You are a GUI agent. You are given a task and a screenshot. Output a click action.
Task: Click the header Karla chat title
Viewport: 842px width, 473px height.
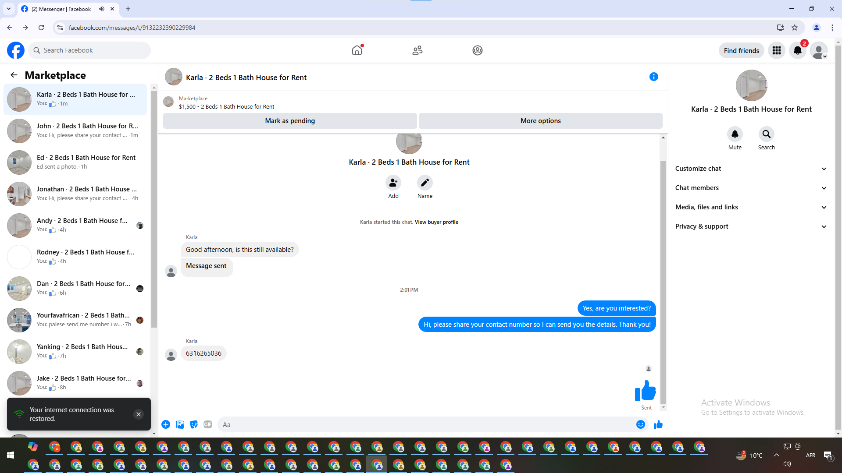click(246, 78)
